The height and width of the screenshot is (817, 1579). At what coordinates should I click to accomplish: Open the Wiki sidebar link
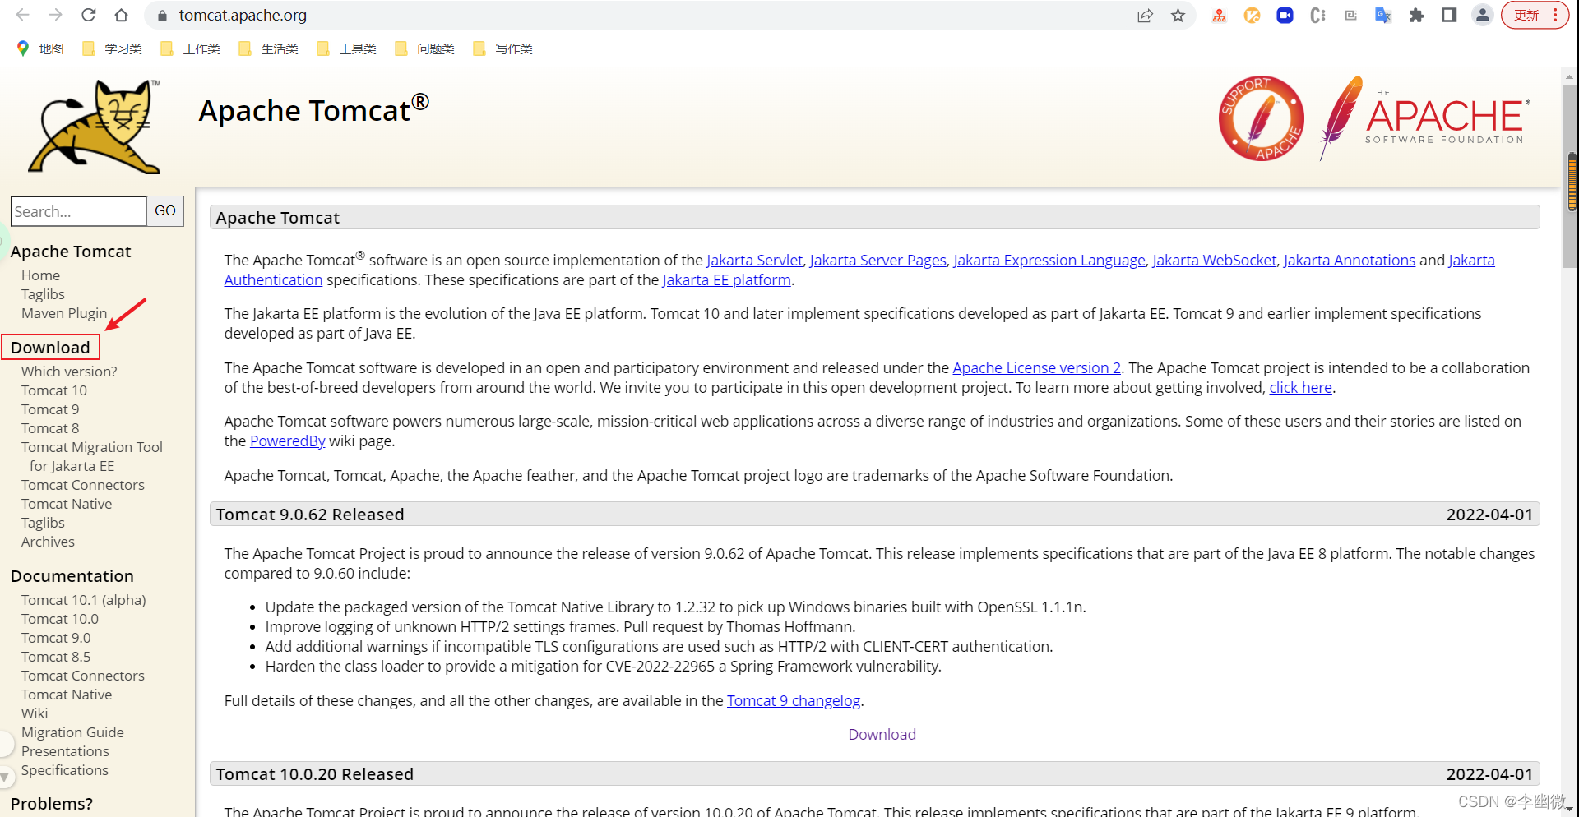(35, 713)
